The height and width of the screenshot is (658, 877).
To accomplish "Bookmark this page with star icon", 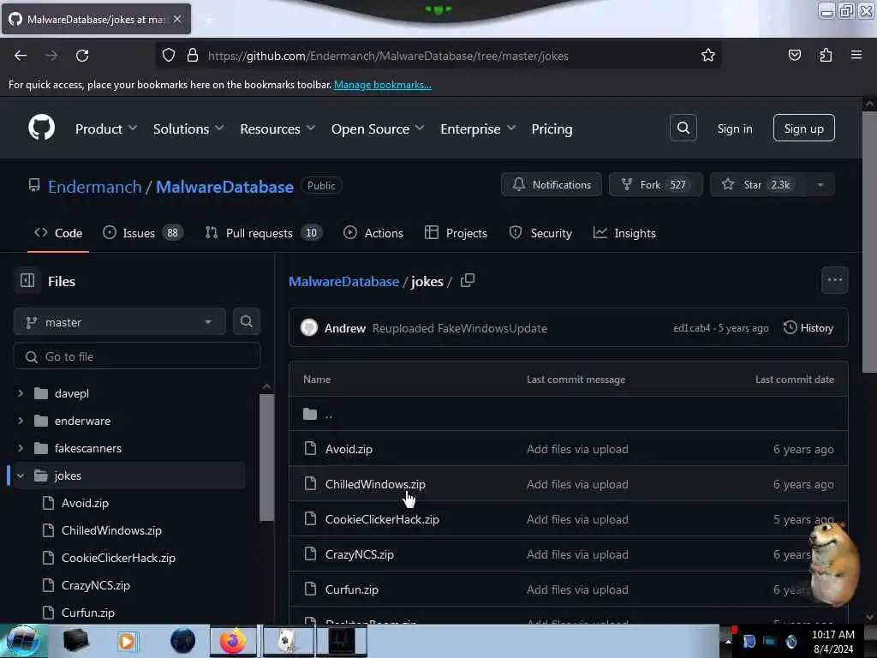I will pos(707,55).
